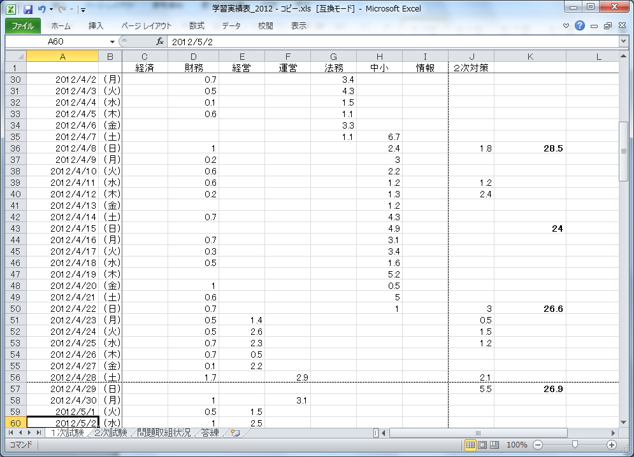The height and width of the screenshot is (457, 634).
Task: Expand the Customize Quick Access Toolbar menu
Action: pos(83,10)
